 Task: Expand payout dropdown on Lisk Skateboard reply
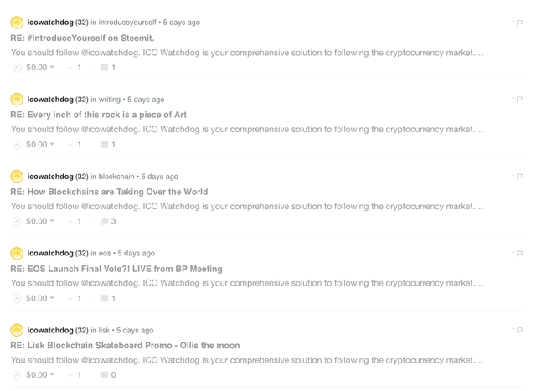point(52,375)
